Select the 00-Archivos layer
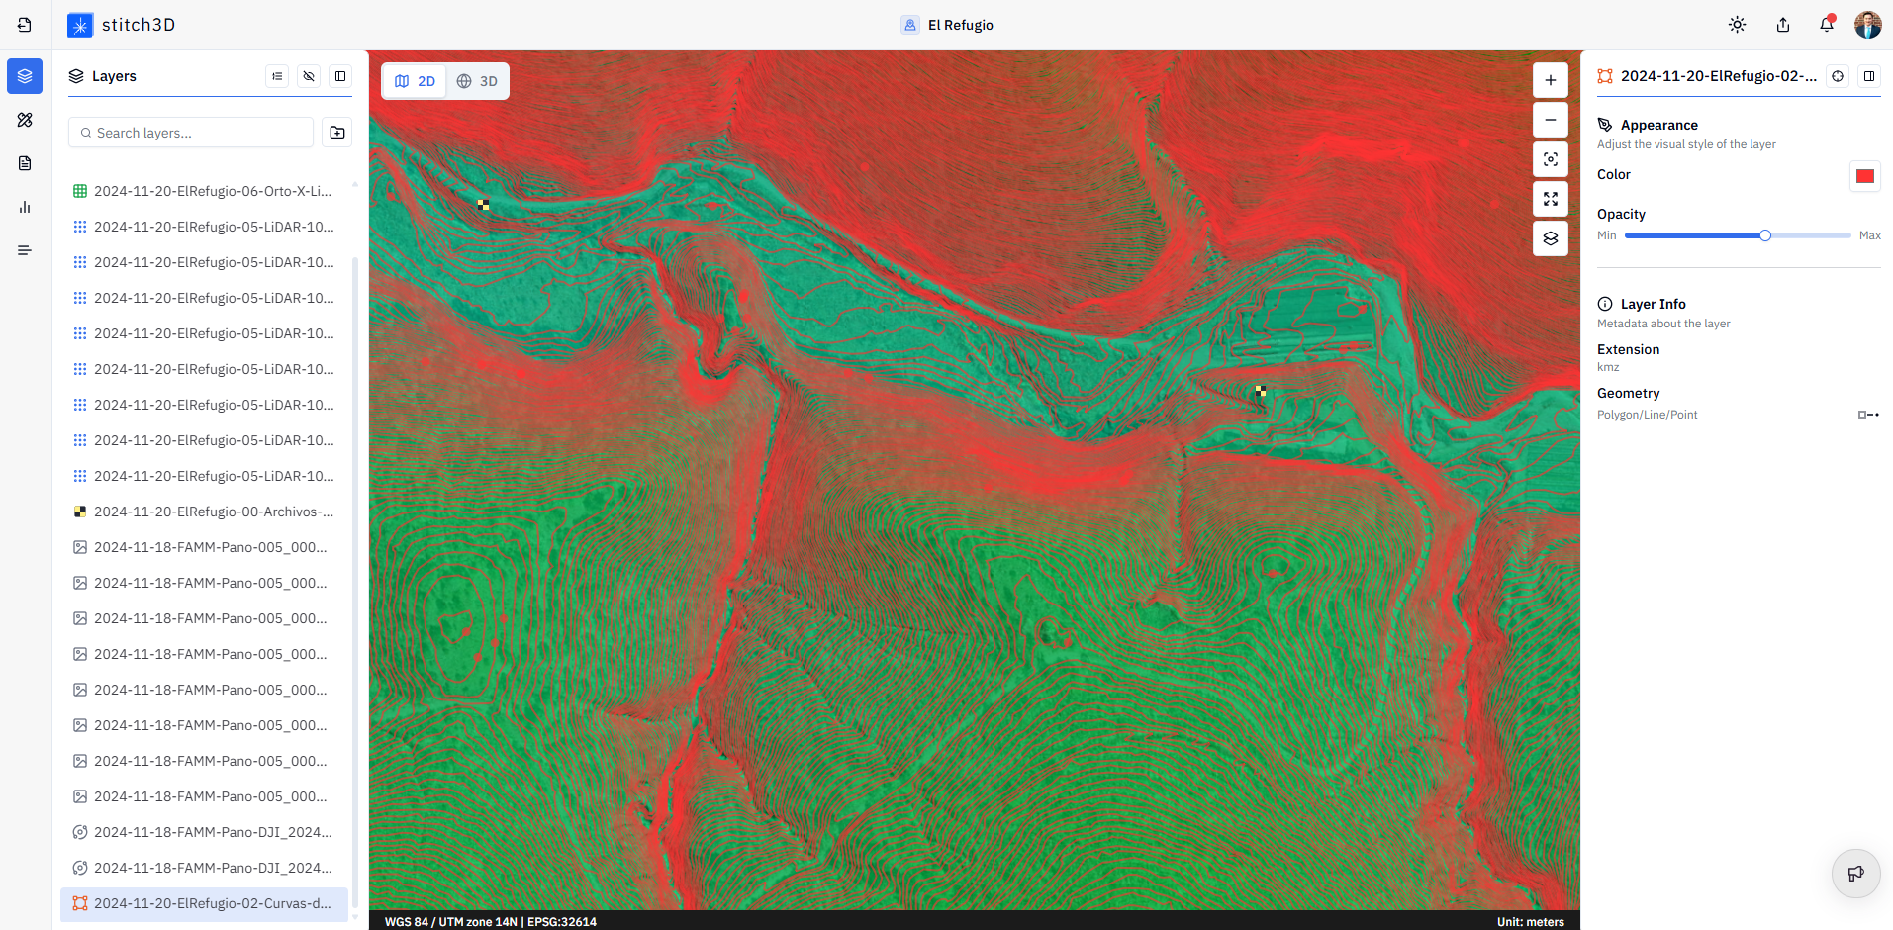 coord(204,511)
